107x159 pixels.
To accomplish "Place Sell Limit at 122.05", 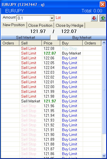I will pos(29,63).
